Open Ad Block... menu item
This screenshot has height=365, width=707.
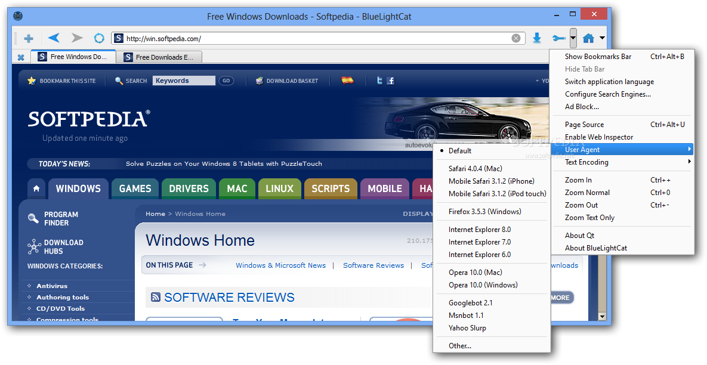point(623,107)
